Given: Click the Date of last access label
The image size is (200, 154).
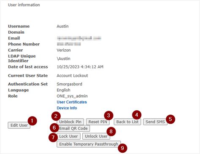Looking at the screenshot, I should (28, 67).
